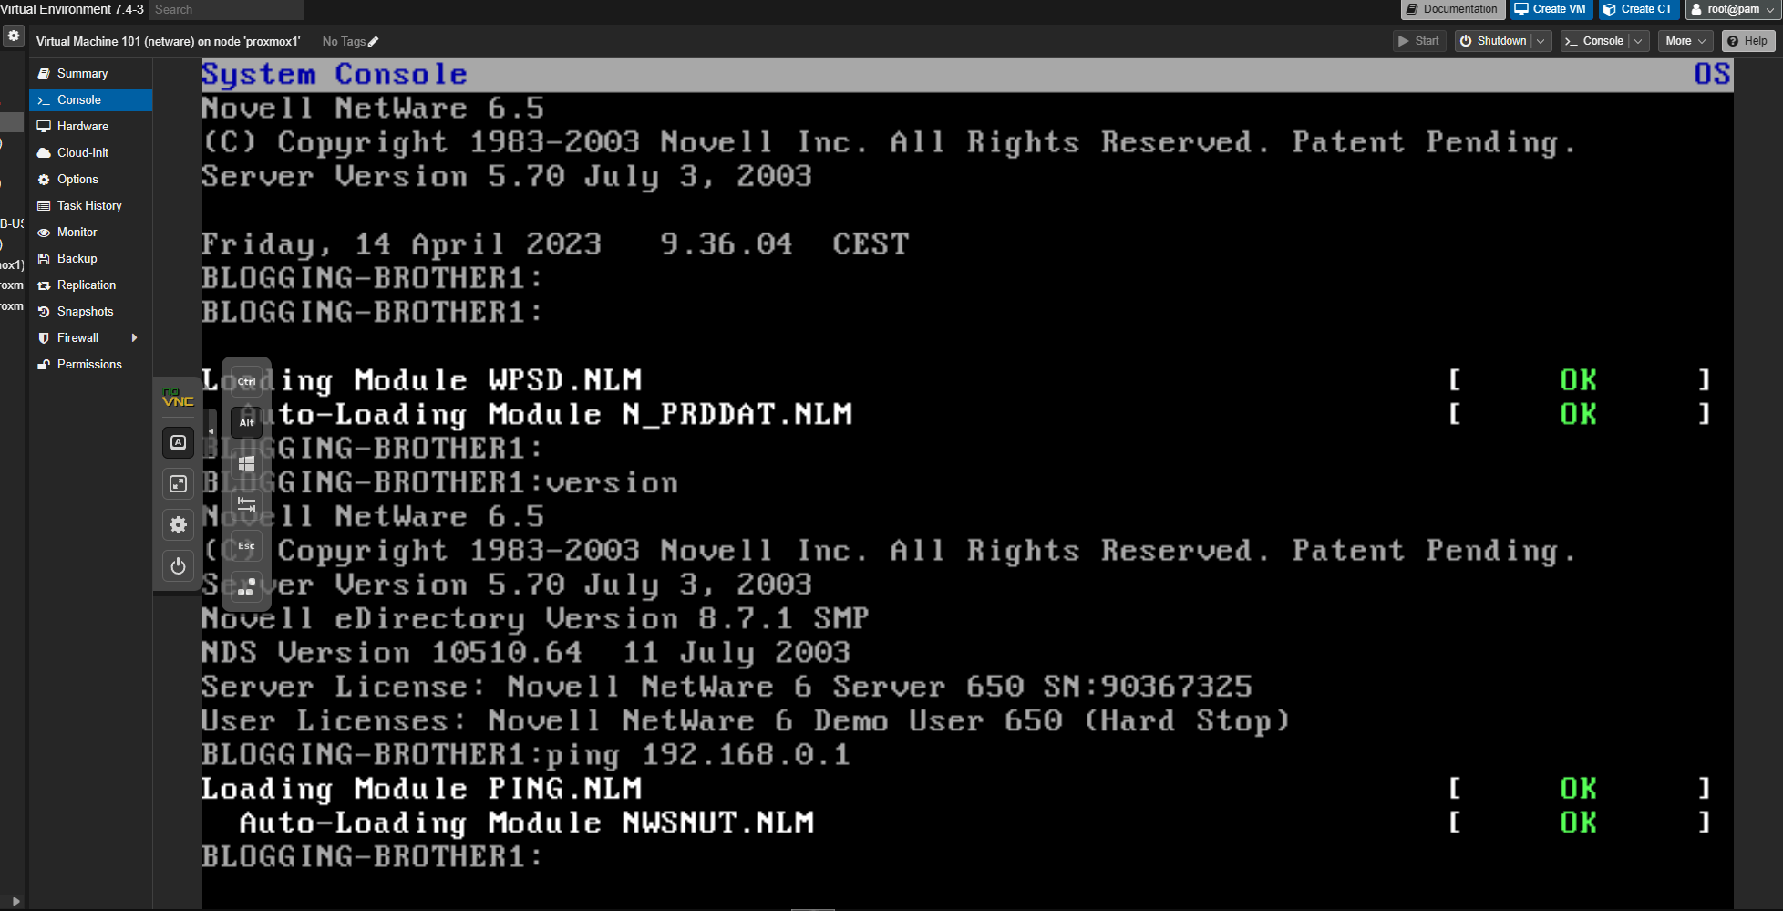Viewport: 1783px width, 911px height.
Task: Click the Options gear icon in sidebar
Action: [x=44, y=180]
